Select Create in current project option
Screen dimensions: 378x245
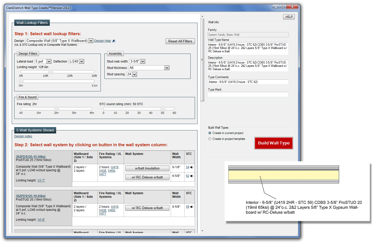tap(210, 133)
